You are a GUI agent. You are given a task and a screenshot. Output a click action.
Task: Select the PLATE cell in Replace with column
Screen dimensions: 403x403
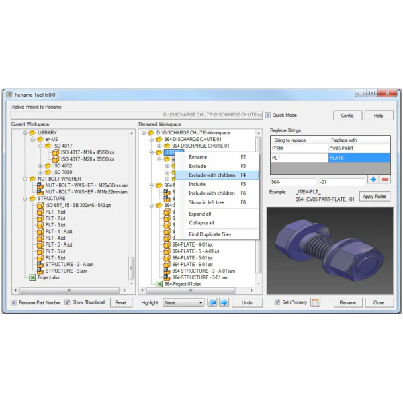coord(359,158)
